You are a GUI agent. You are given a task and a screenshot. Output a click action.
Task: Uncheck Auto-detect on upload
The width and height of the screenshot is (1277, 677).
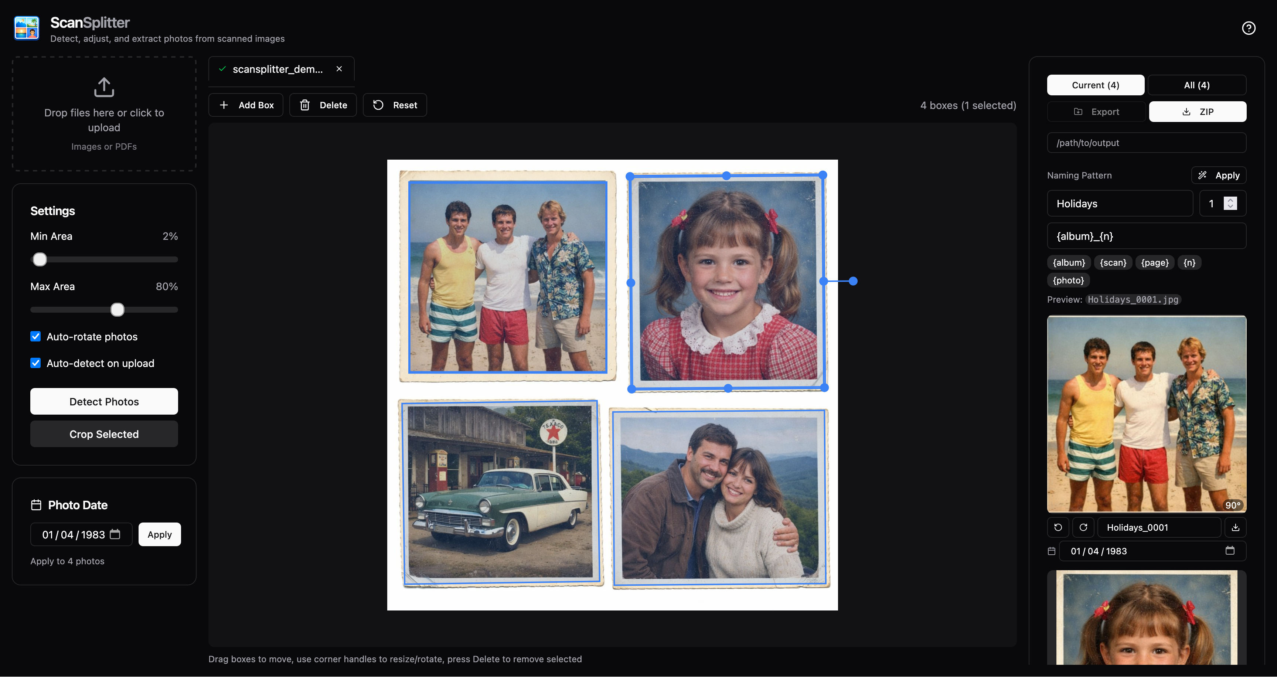[36, 363]
